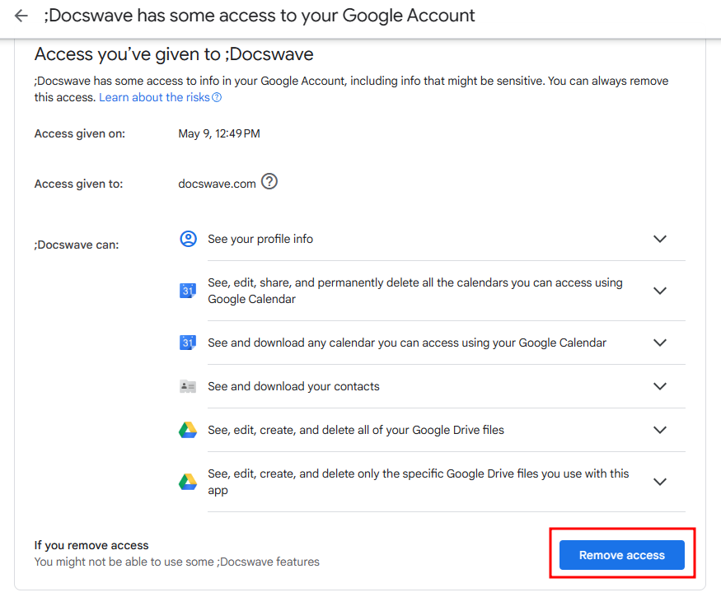Click help icon next to docswave.com
The image size is (721, 597).
point(269,181)
